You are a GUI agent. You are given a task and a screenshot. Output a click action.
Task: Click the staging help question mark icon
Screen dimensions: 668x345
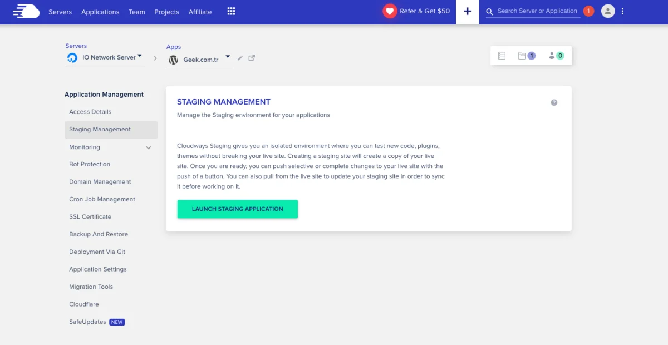554,102
